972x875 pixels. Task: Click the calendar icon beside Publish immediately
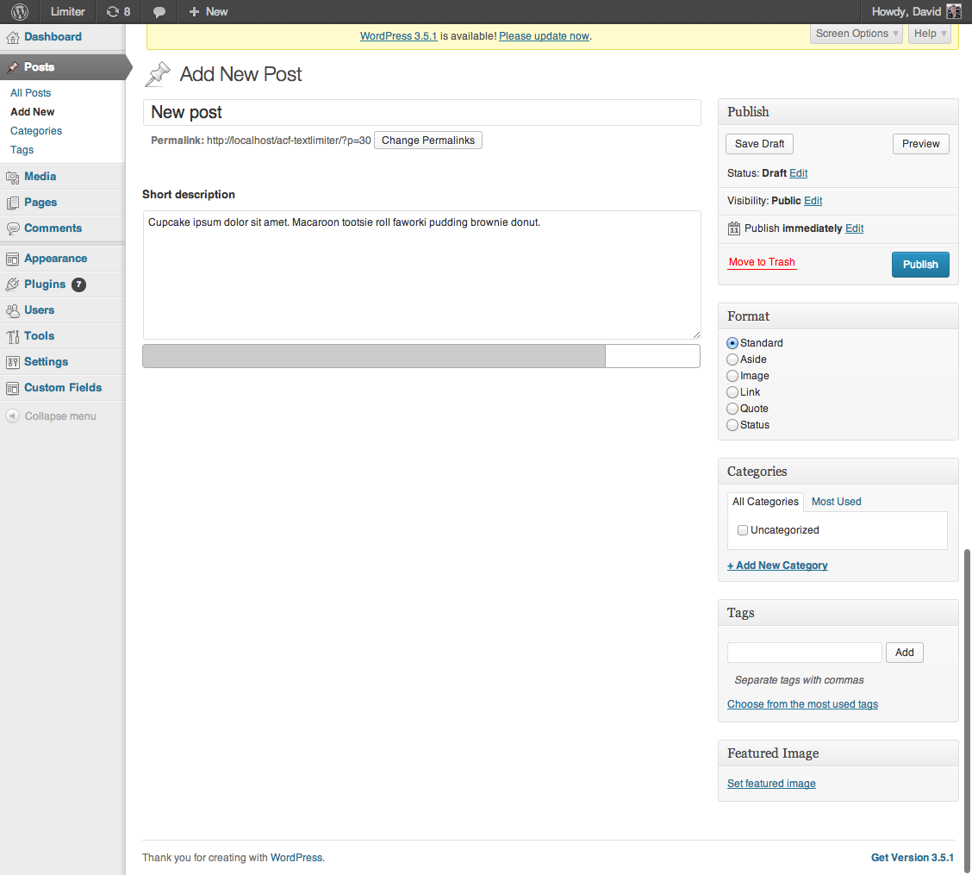[734, 228]
